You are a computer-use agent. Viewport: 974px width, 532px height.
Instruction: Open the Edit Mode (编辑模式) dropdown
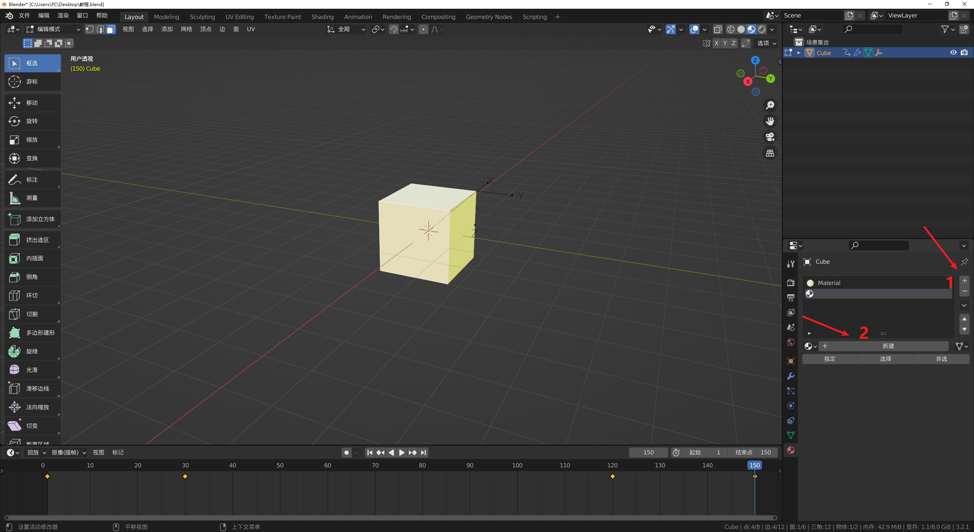[53, 29]
